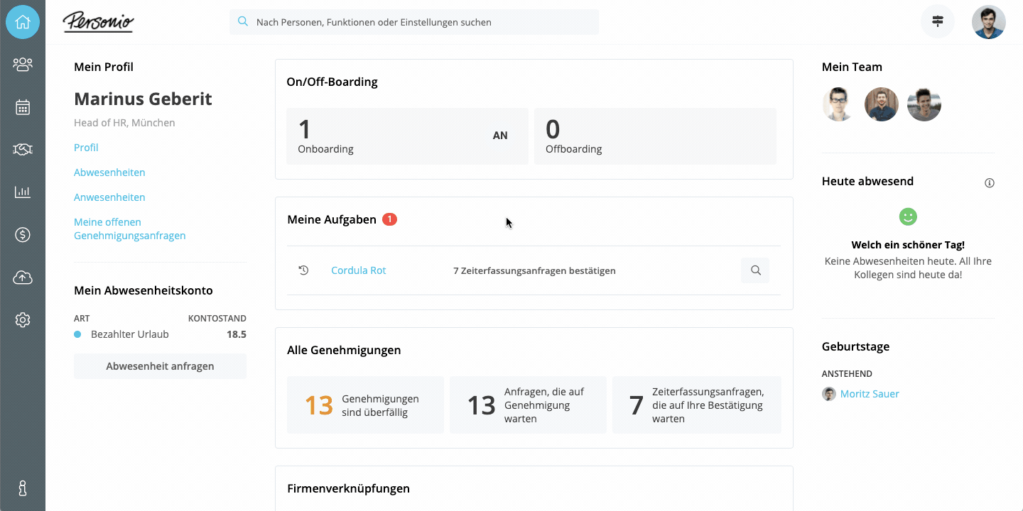Image resolution: width=1023 pixels, height=511 pixels.
Task: Click the magnifier button in Cordula Rot row
Action: pos(755,270)
